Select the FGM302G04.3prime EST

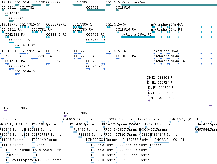click(101, 140)
